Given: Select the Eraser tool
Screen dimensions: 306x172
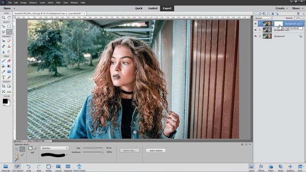Looking at the screenshot, I should click(9, 61).
